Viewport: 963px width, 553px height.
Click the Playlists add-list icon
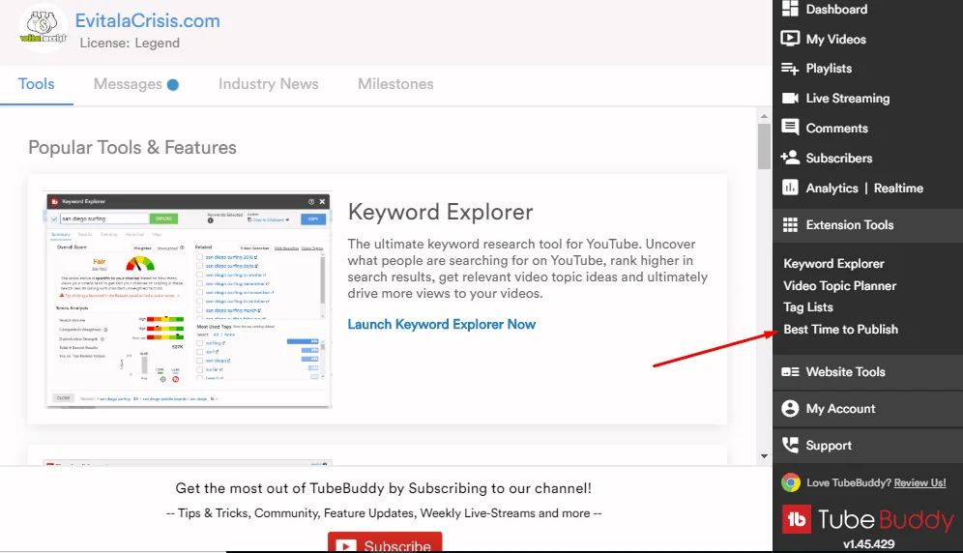[x=790, y=69]
